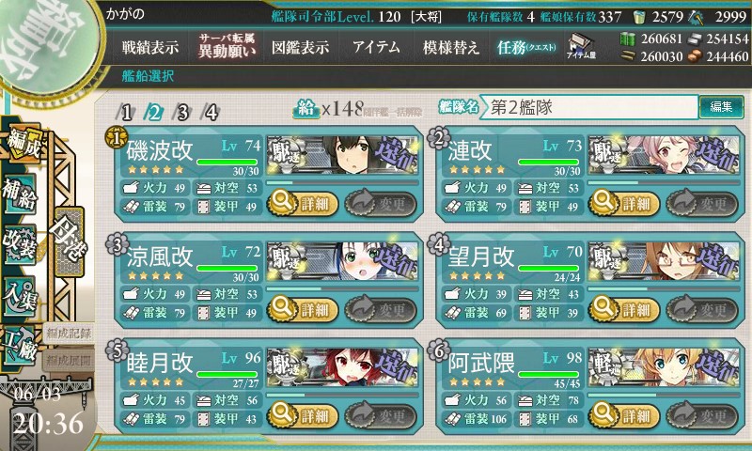752x451 pixels.
Task: Click the 編集 edit fleet name button
Action: [721, 107]
